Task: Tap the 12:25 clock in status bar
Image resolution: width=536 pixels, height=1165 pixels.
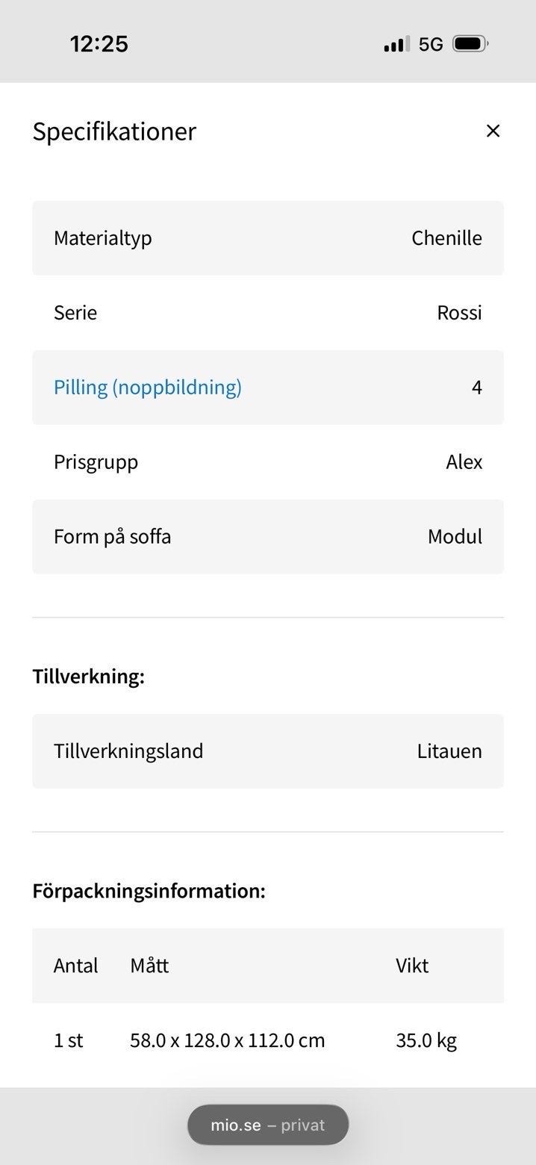Action: (x=99, y=44)
